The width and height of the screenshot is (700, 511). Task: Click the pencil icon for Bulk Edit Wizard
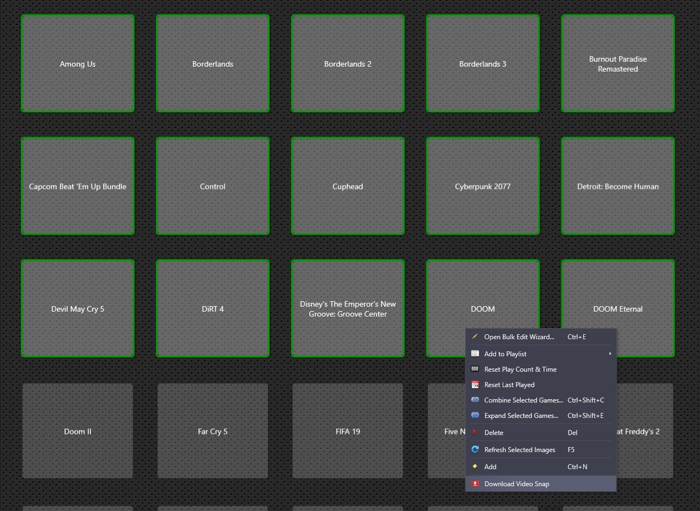[x=475, y=336]
